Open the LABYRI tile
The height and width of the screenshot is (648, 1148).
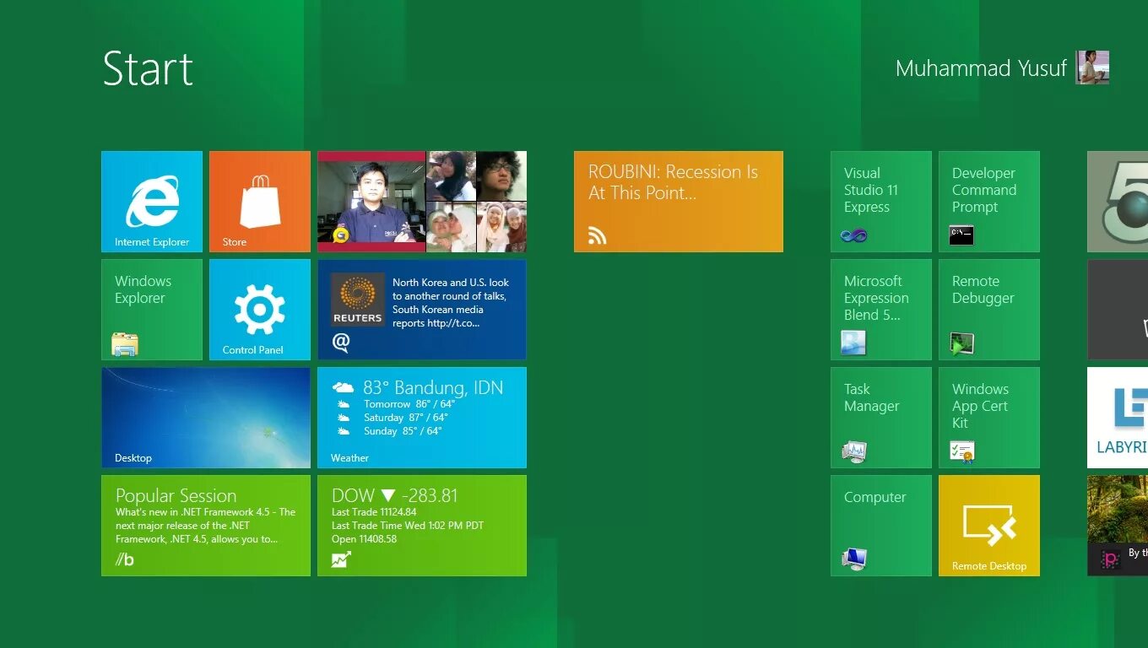point(1118,418)
